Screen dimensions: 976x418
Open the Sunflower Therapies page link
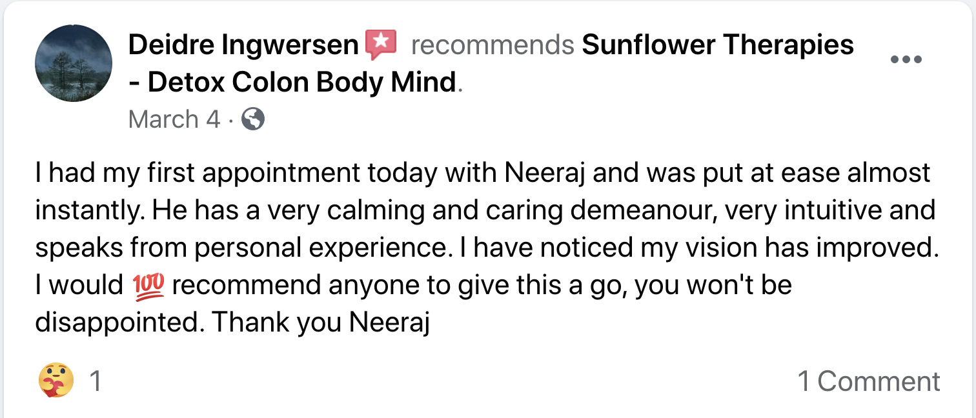(x=718, y=45)
